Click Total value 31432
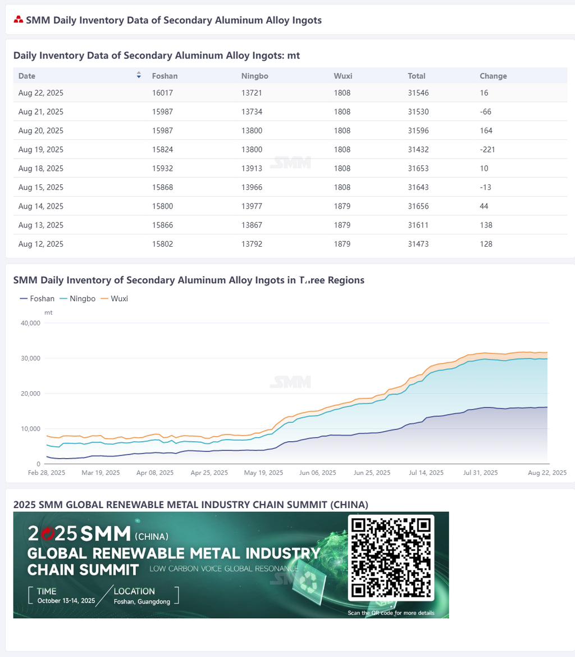 tap(418, 149)
